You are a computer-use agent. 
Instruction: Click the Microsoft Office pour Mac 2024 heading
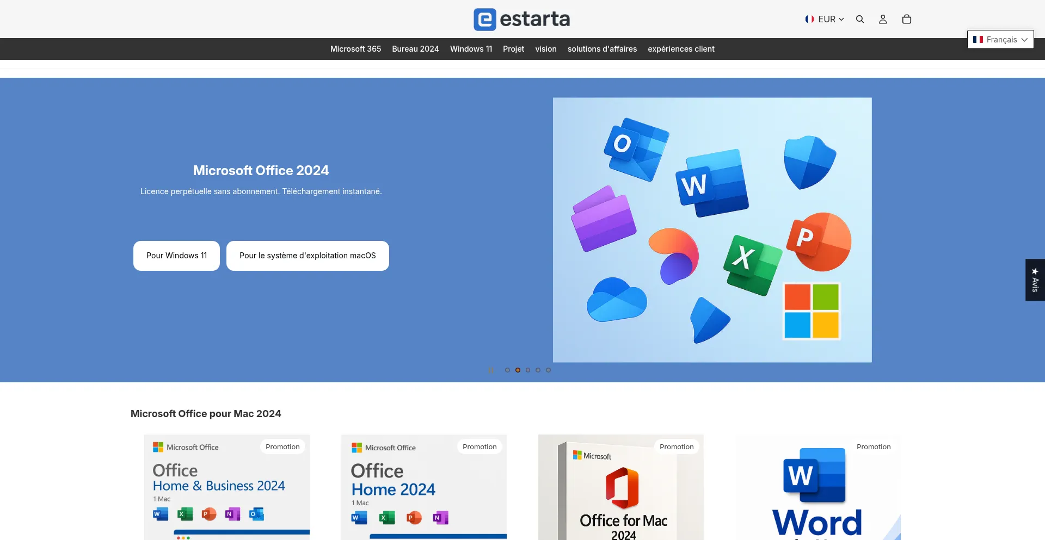pos(206,413)
